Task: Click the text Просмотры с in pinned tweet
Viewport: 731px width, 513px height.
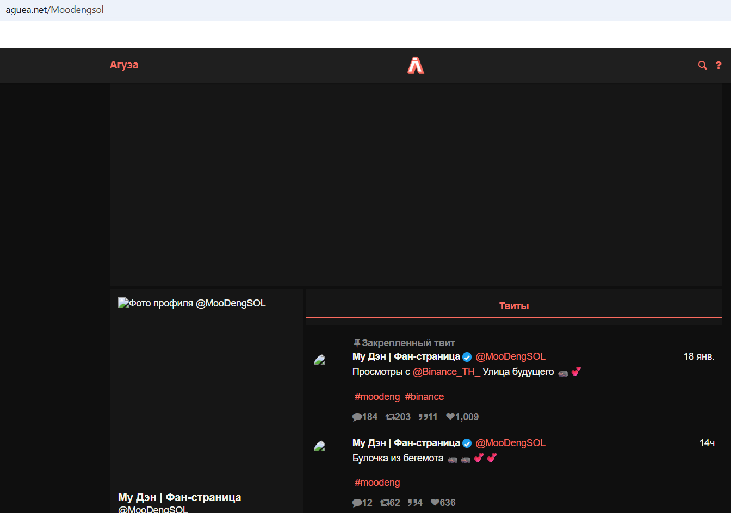Action: (x=381, y=372)
